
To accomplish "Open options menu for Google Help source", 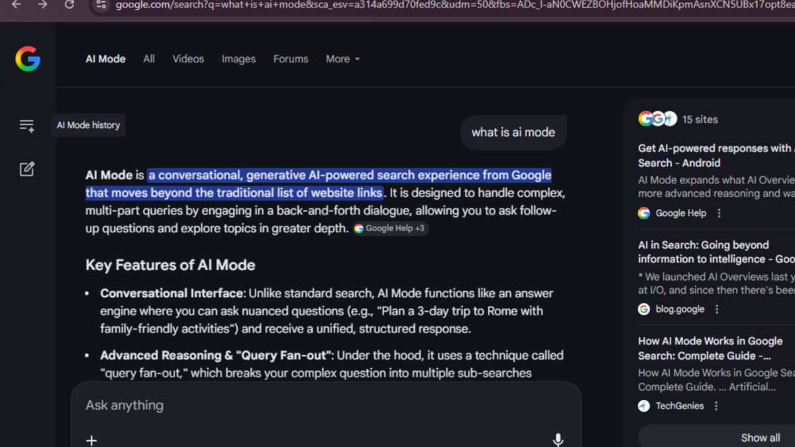I will [719, 213].
